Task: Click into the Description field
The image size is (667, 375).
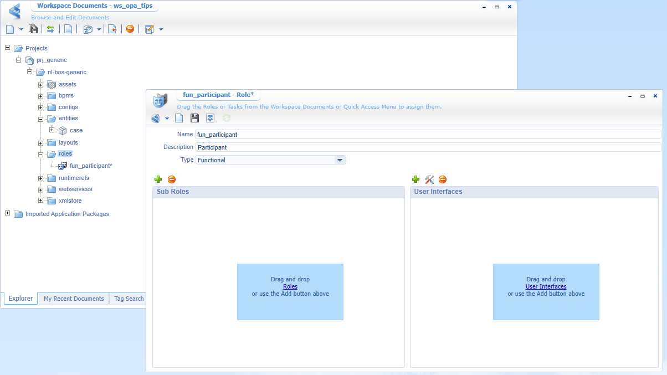Action: [x=428, y=147]
